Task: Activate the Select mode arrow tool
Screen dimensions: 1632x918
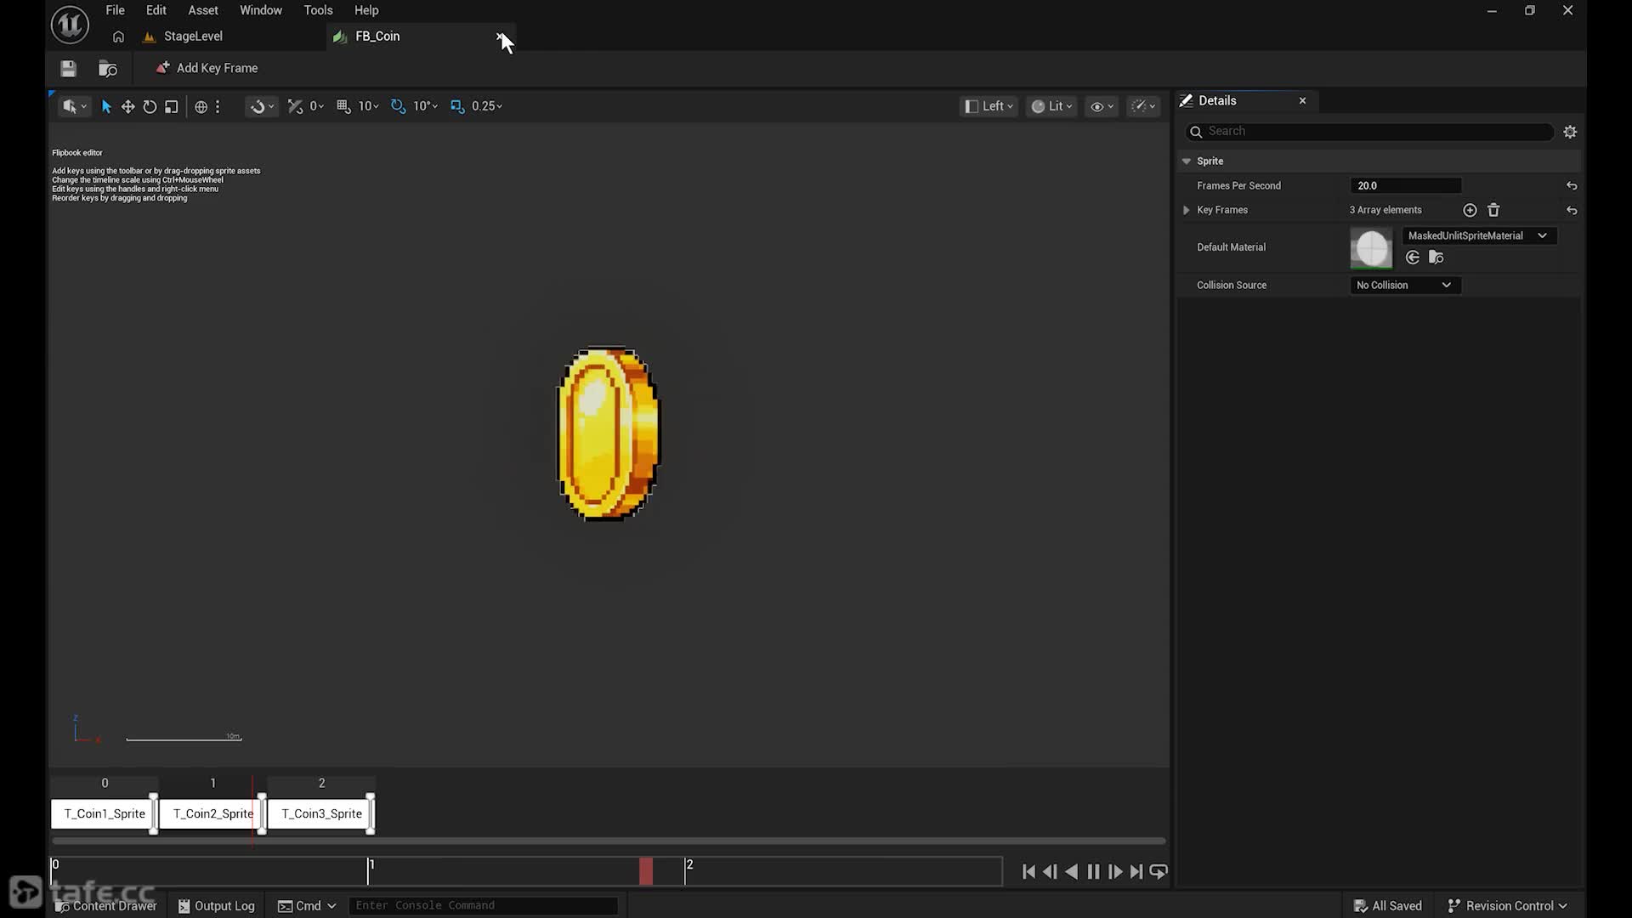Action: click(x=106, y=106)
